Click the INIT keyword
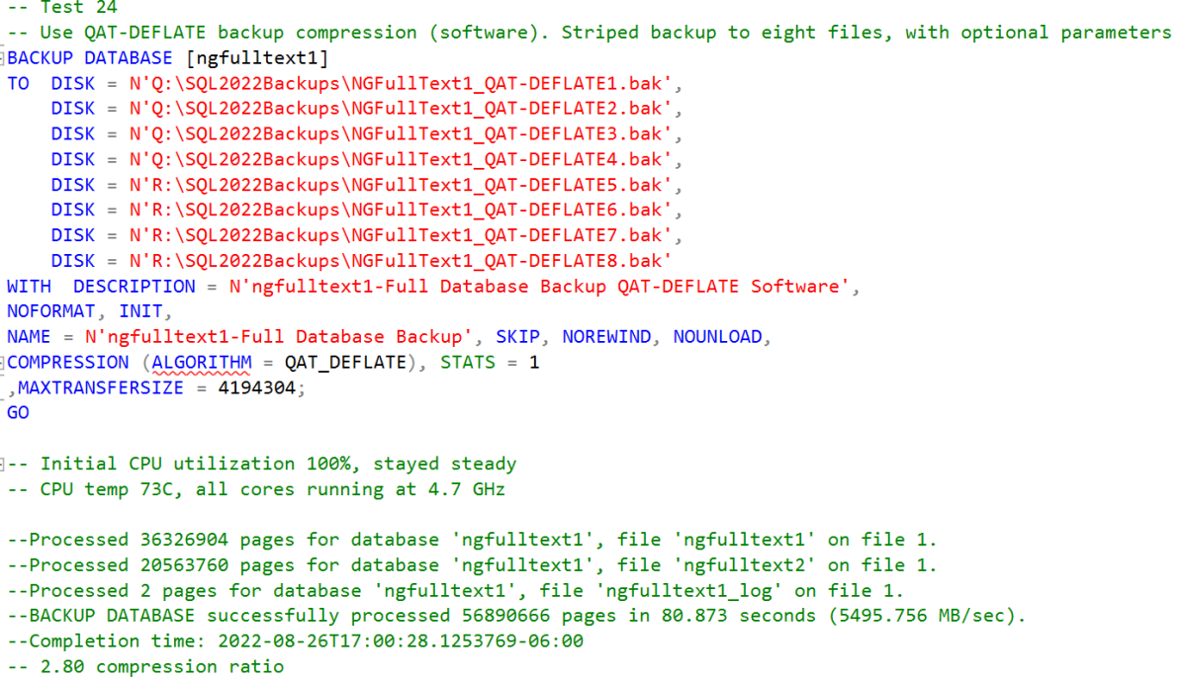This screenshot has height=682, width=1187. tap(138, 311)
